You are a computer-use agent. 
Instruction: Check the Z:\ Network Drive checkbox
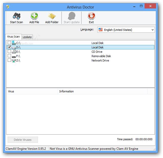(9, 60)
